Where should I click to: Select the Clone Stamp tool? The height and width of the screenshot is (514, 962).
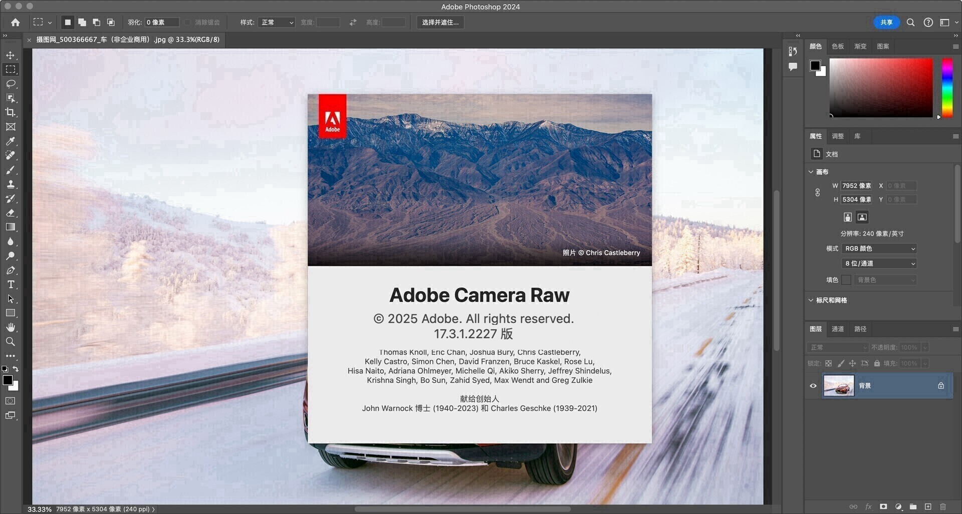(11, 184)
